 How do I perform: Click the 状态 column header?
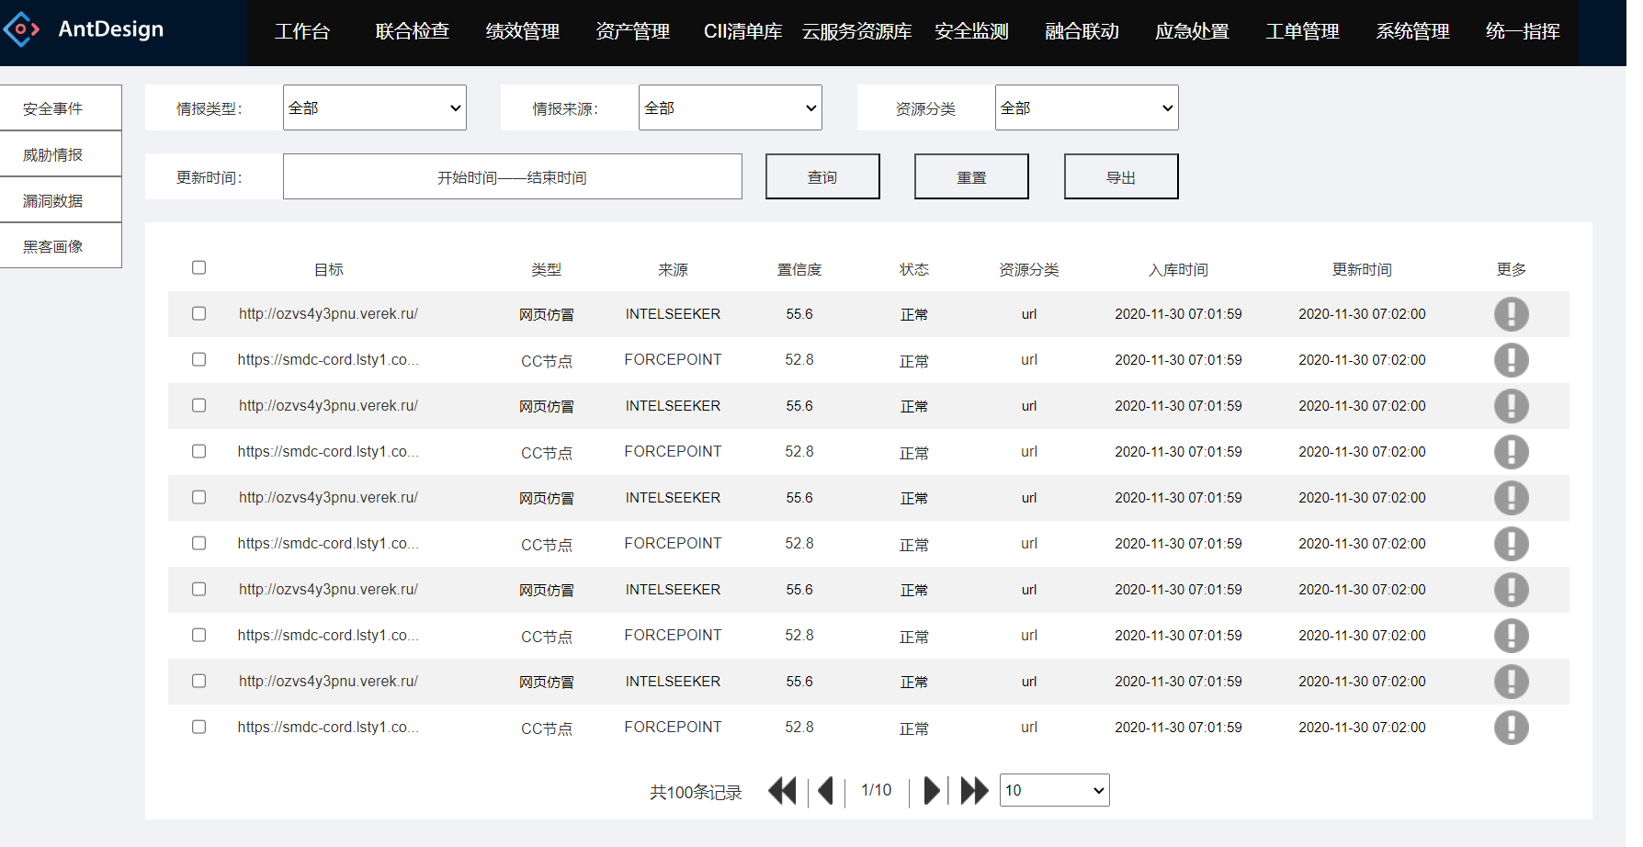914,269
